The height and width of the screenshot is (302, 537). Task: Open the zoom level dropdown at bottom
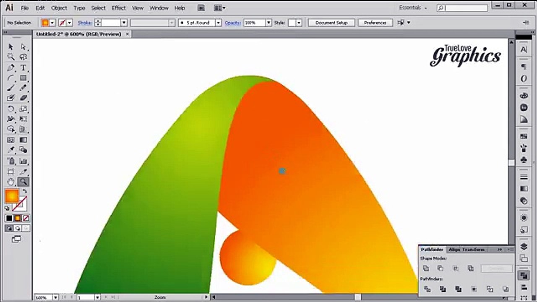[55, 297]
